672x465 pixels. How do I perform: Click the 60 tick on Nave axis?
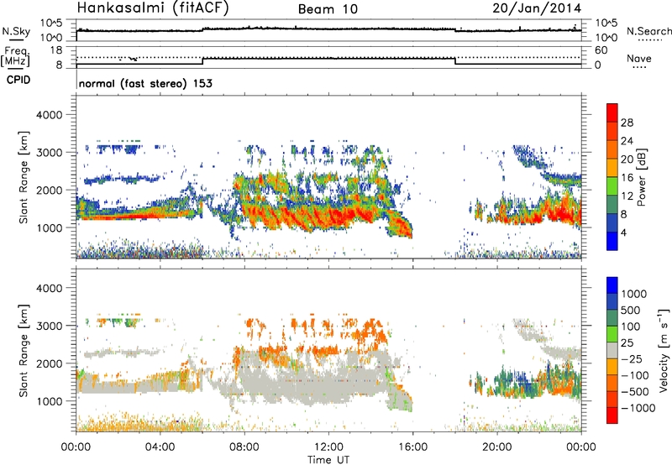point(601,50)
